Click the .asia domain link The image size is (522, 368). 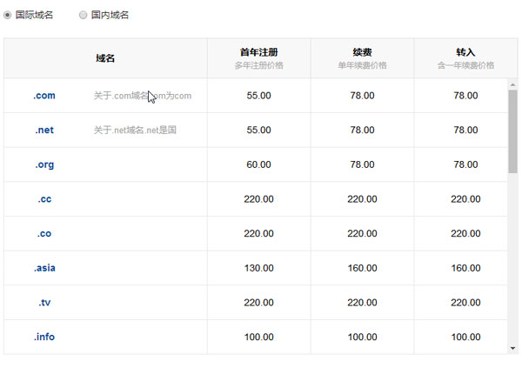tap(44, 268)
